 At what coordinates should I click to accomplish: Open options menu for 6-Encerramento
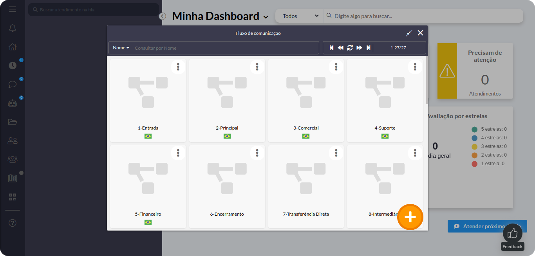pyautogui.click(x=257, y=153)
